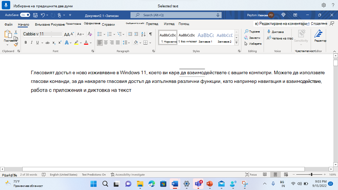The height and width of the screenshot is (190, 338).
Task: Switch to the Справки ribbon tab
Action: 108,24
